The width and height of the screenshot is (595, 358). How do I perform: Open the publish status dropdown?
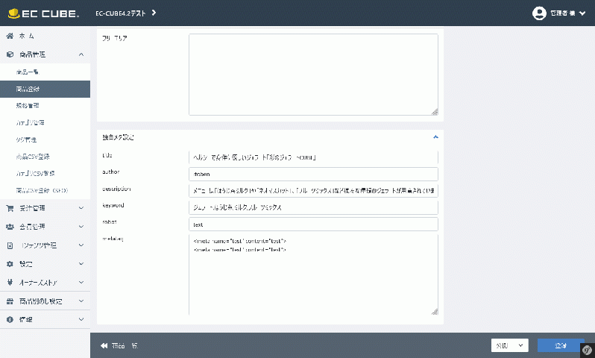tap(509, 345)
